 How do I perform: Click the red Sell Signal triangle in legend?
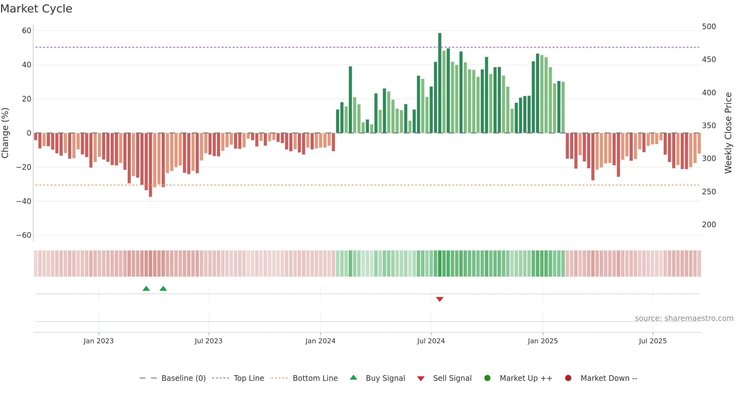(421, 379)
